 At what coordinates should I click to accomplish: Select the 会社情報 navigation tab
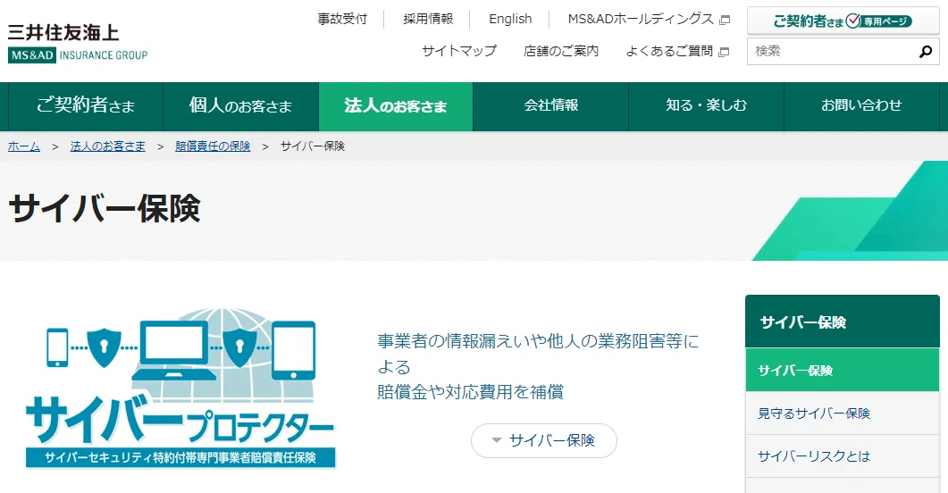point(550,106)
